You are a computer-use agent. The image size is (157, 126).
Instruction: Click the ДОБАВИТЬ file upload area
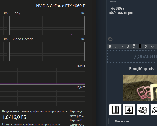(132, 56)
